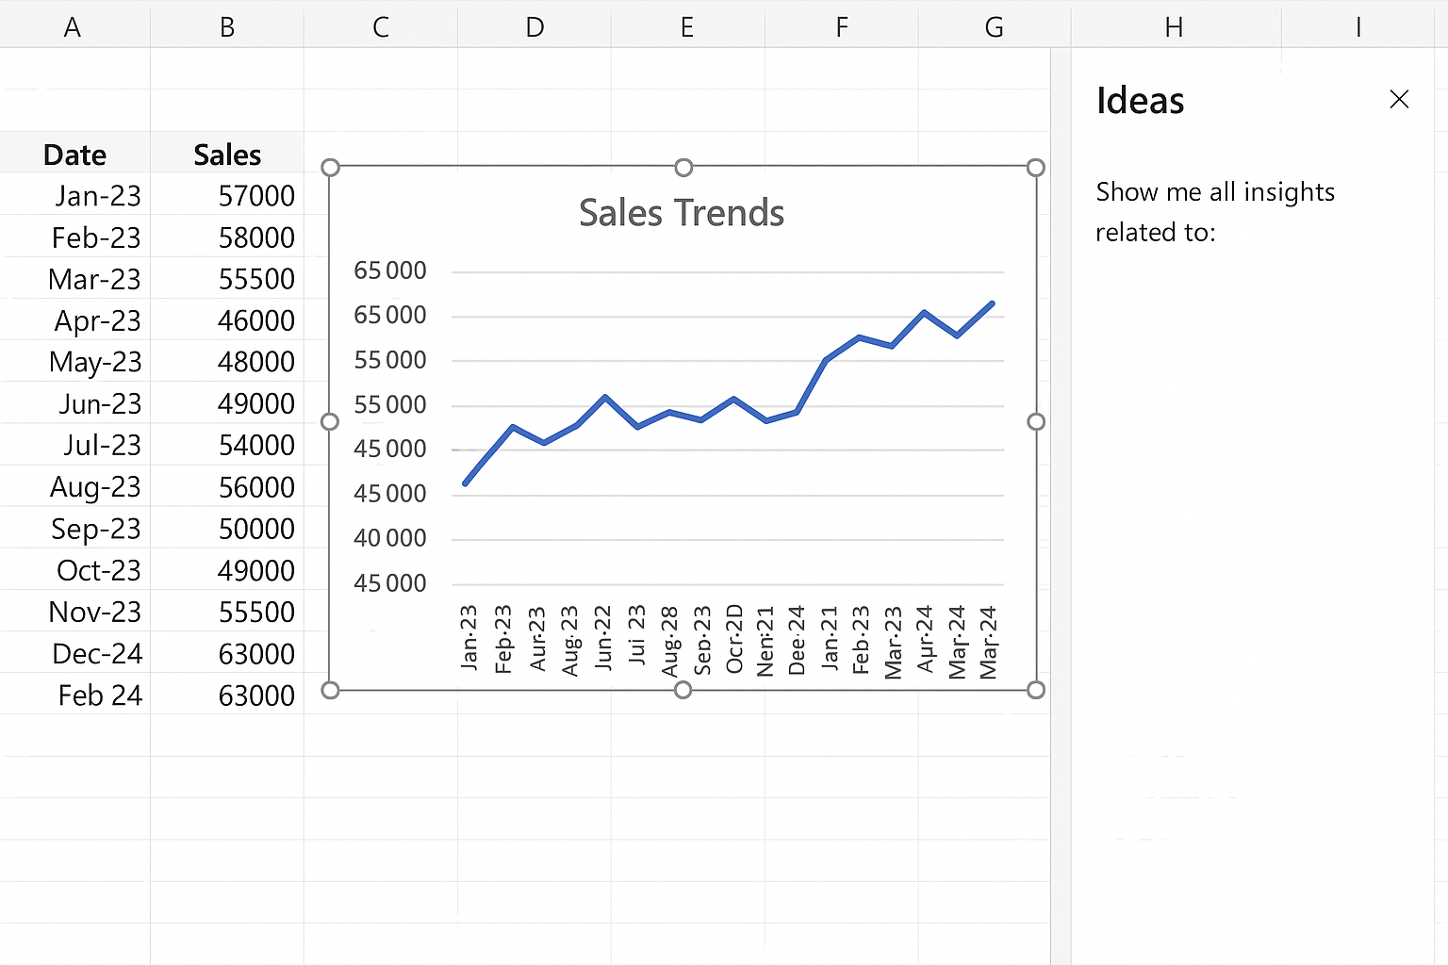
Task: Click the Jun-23 sales value 49000
Action: 227,402
